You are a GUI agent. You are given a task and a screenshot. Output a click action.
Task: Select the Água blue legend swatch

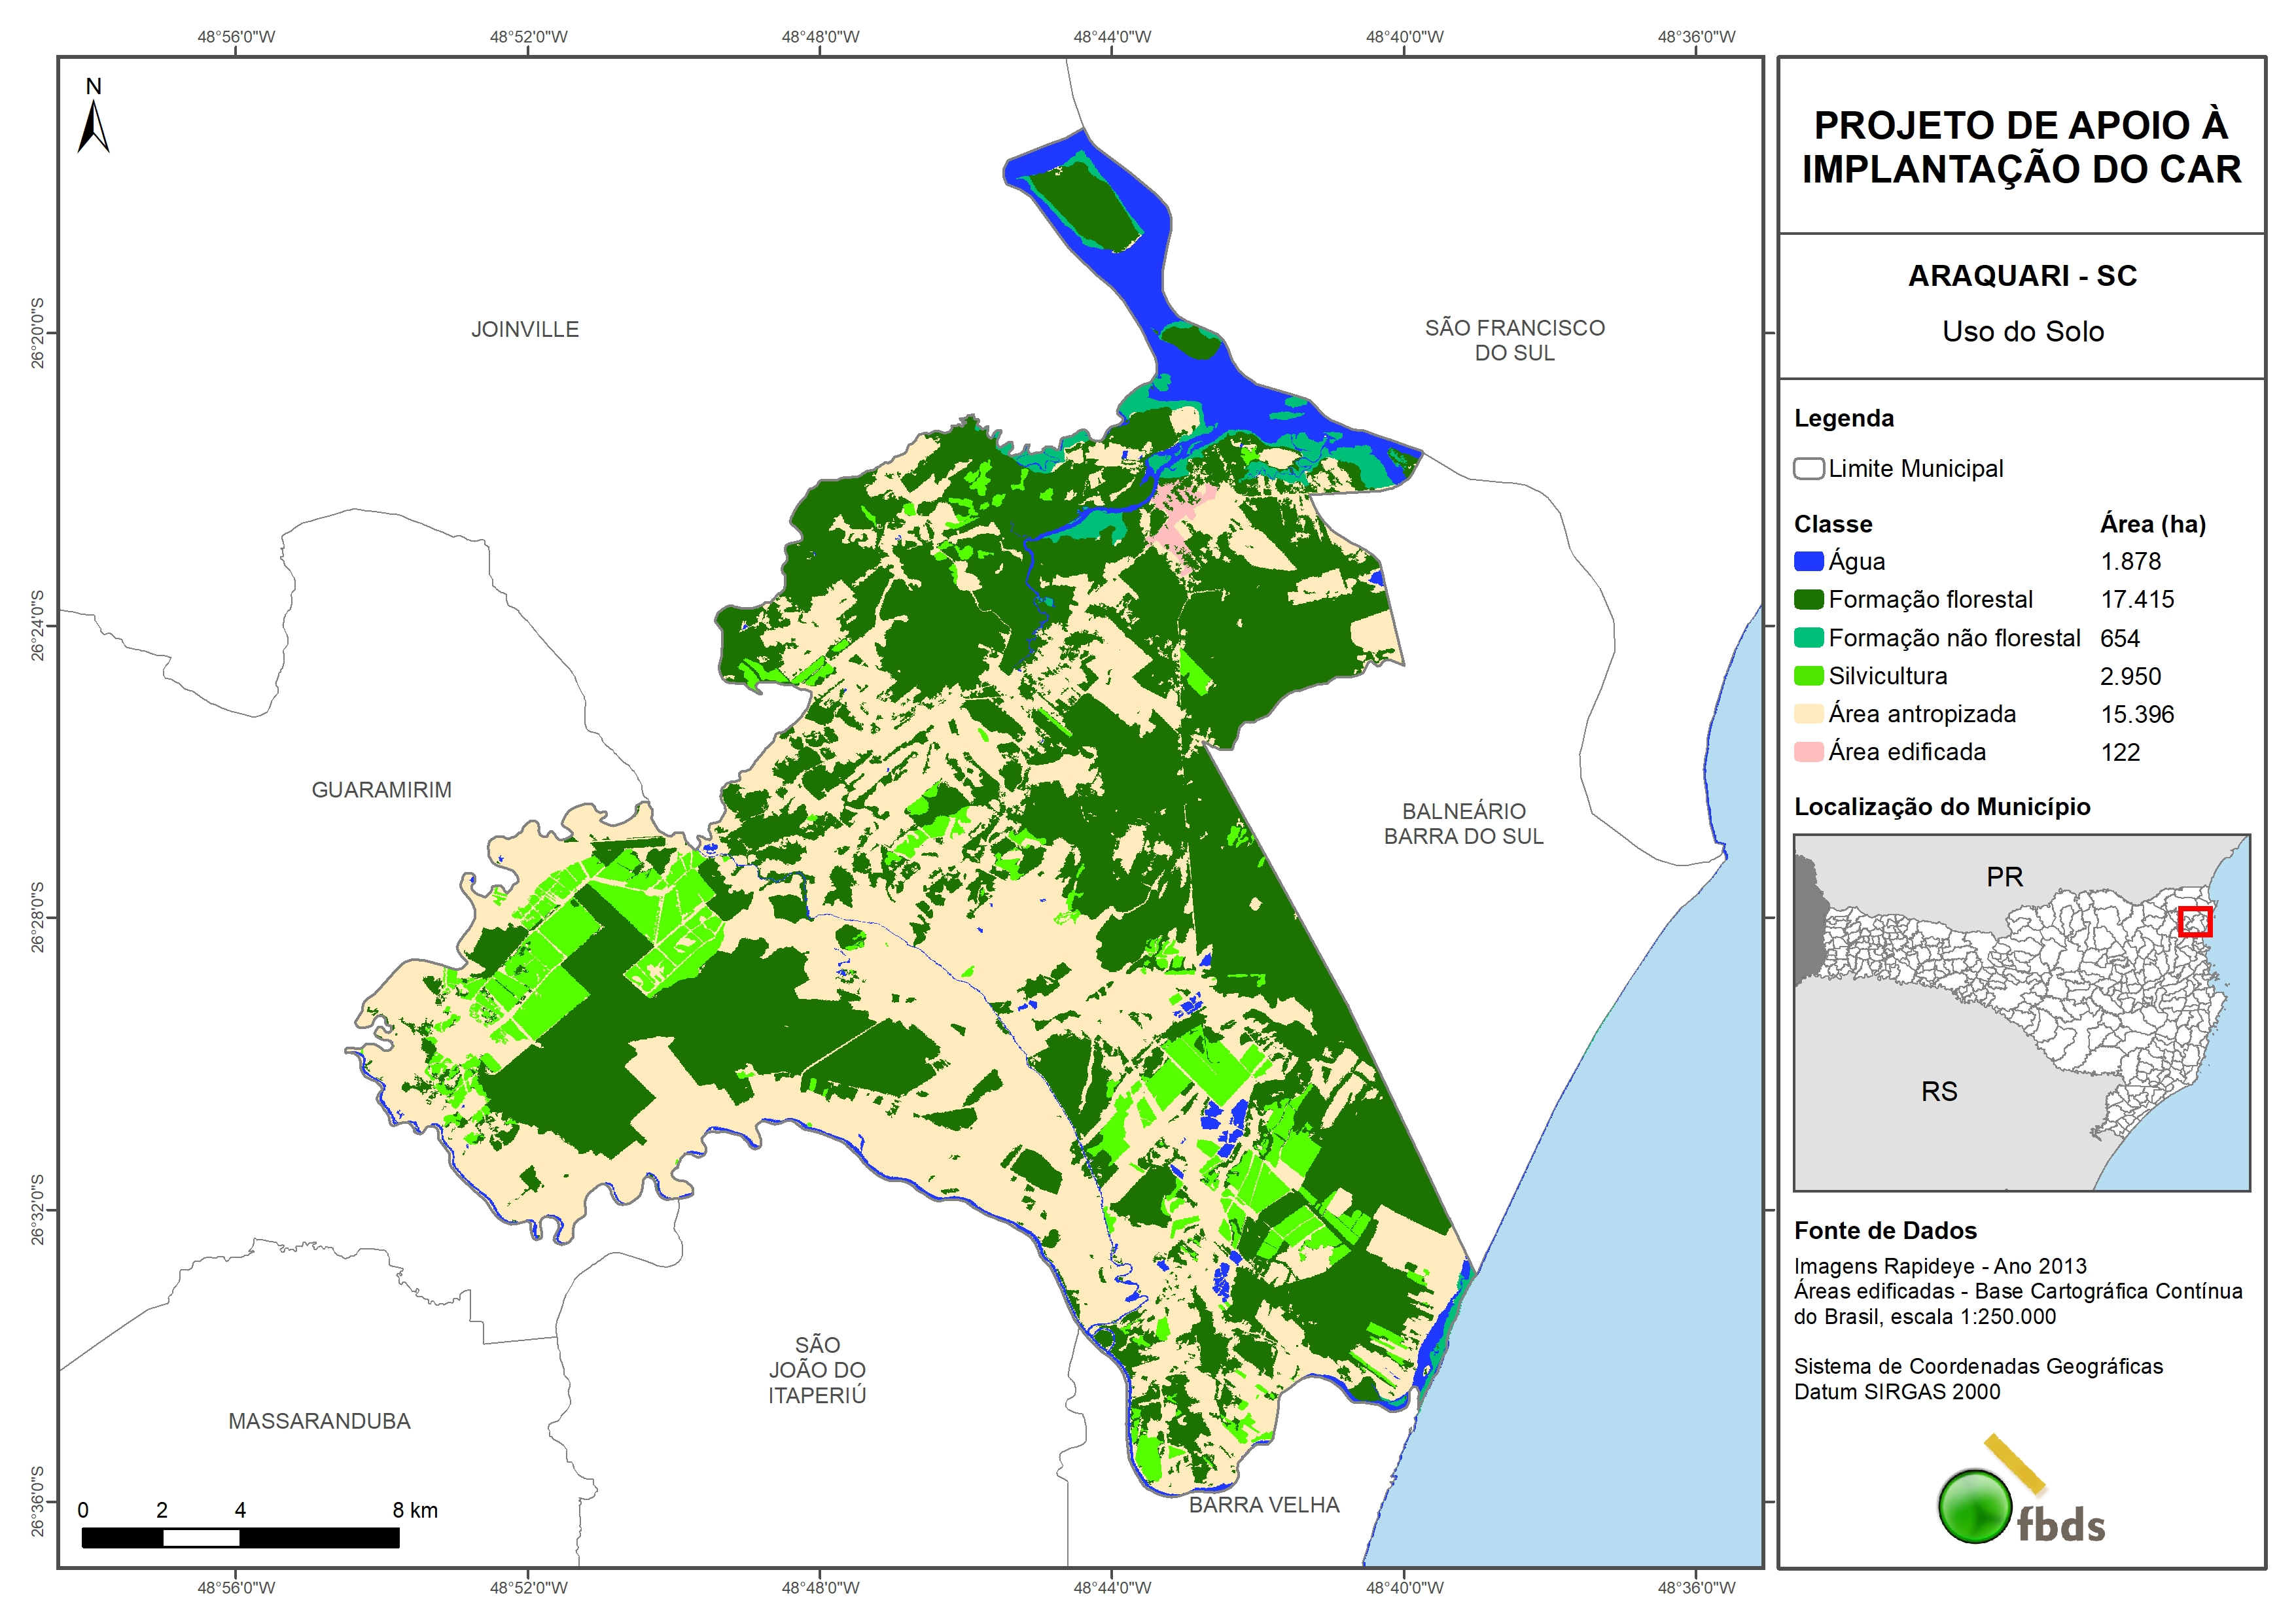(x=1808, y=562)
